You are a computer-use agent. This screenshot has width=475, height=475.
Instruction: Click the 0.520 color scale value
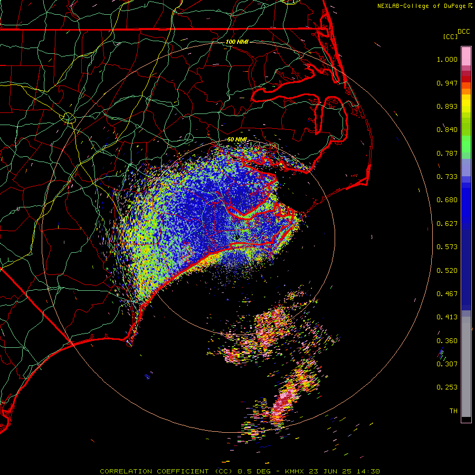pos(447,271)
